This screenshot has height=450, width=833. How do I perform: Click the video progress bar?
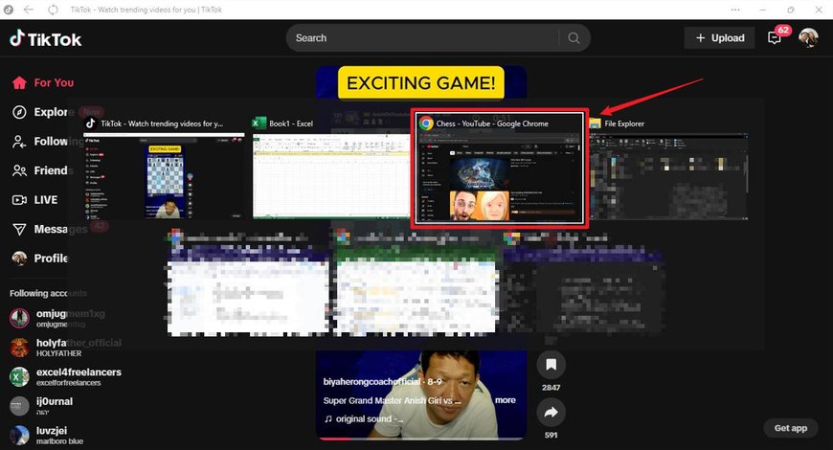click(x=421, y=439)
